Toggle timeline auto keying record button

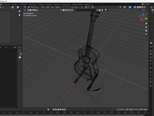click(48, 110)
